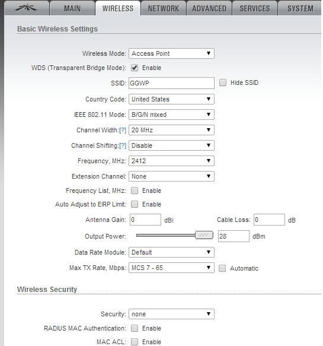Click the Output Power slider handle
This screenshot has width=323, height=346.
pos(204,235)
